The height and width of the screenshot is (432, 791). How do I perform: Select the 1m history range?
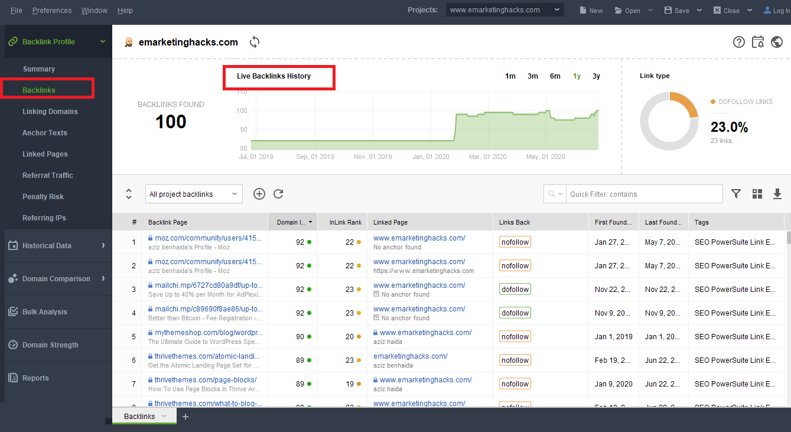tap(510, 76)
